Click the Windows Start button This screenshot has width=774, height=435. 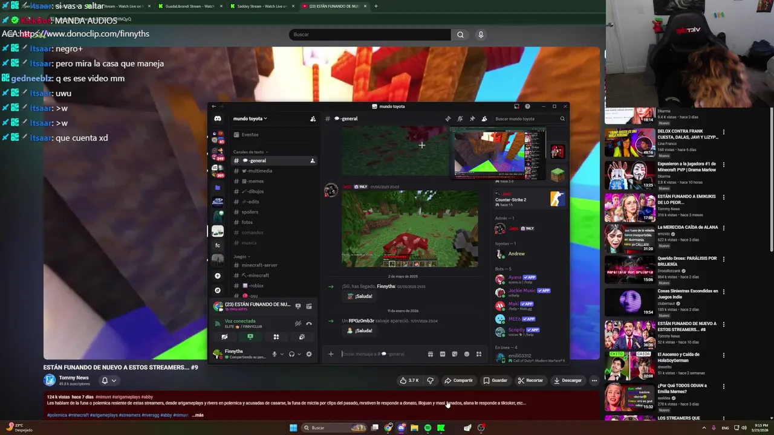click(x=293, y=428)
